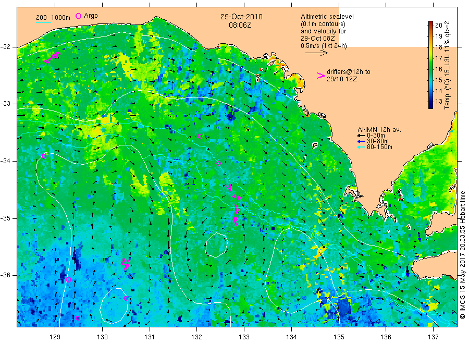The height and width of the screenshot is (344, 469).
Task: Click the 137 longitude axis label
Action: point(433,337)
